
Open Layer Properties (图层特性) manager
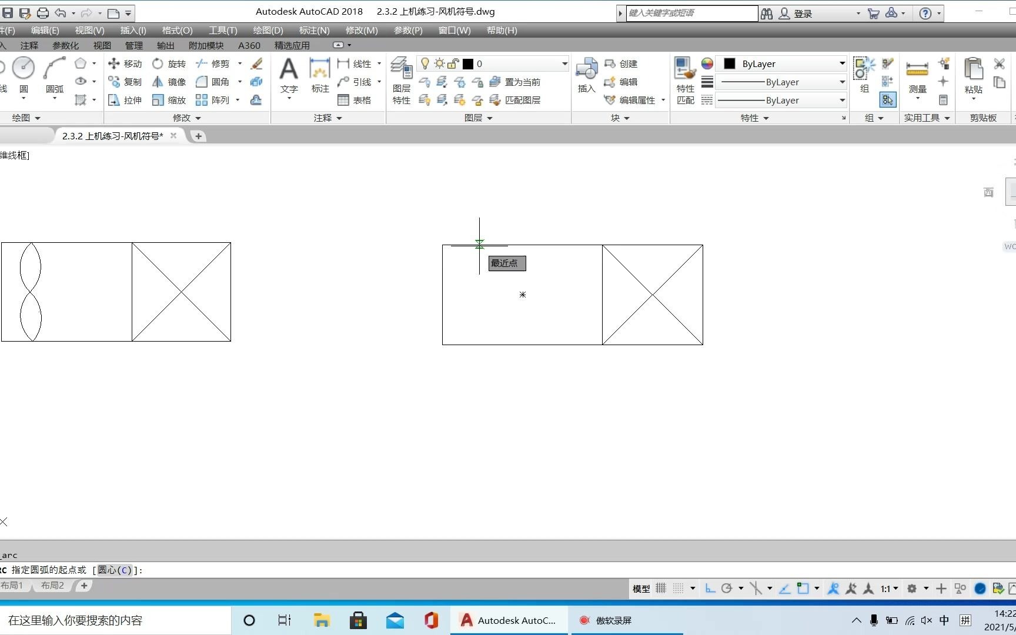(x=402, y=81)
